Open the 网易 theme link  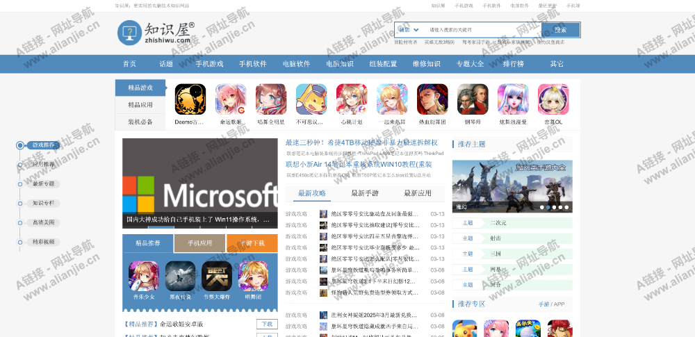point(496,269)
